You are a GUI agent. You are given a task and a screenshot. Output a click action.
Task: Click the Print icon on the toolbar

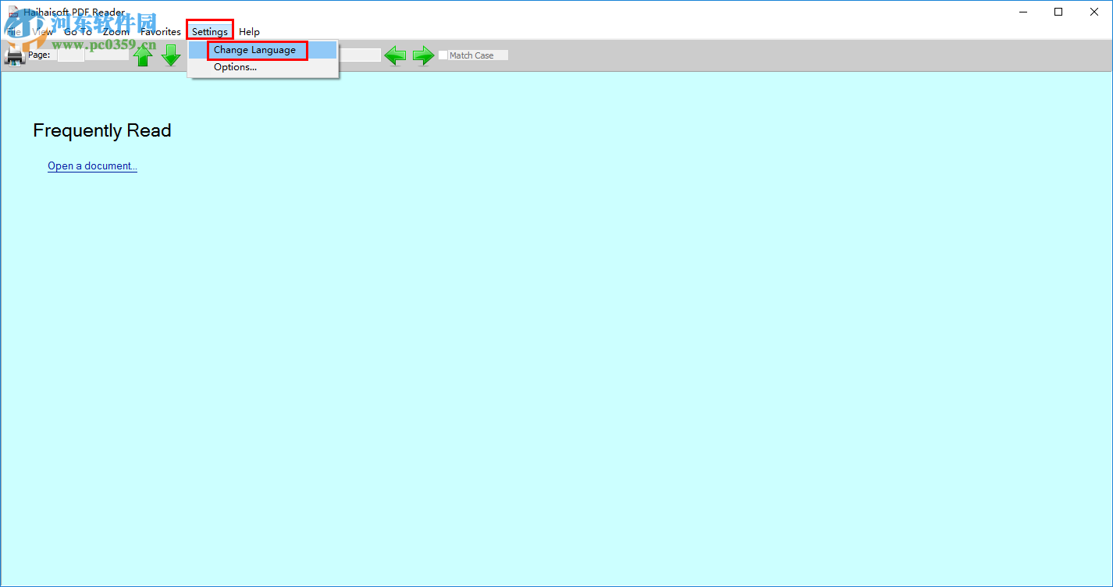point(14,55)
